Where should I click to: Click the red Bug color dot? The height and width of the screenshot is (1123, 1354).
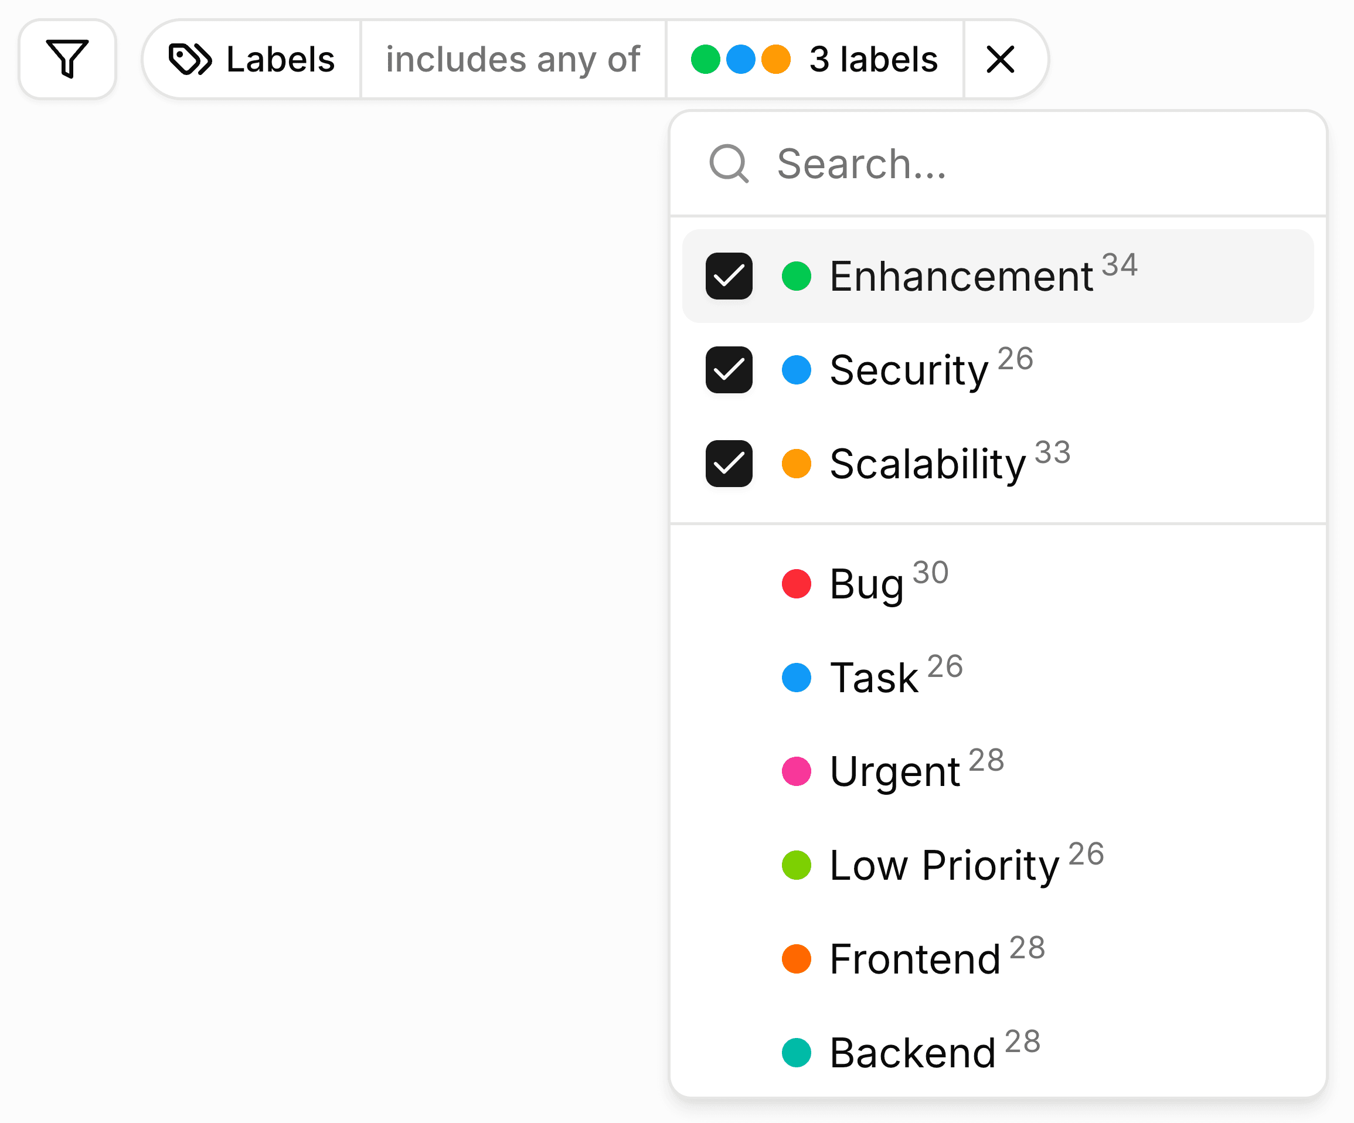pos(796,584)
